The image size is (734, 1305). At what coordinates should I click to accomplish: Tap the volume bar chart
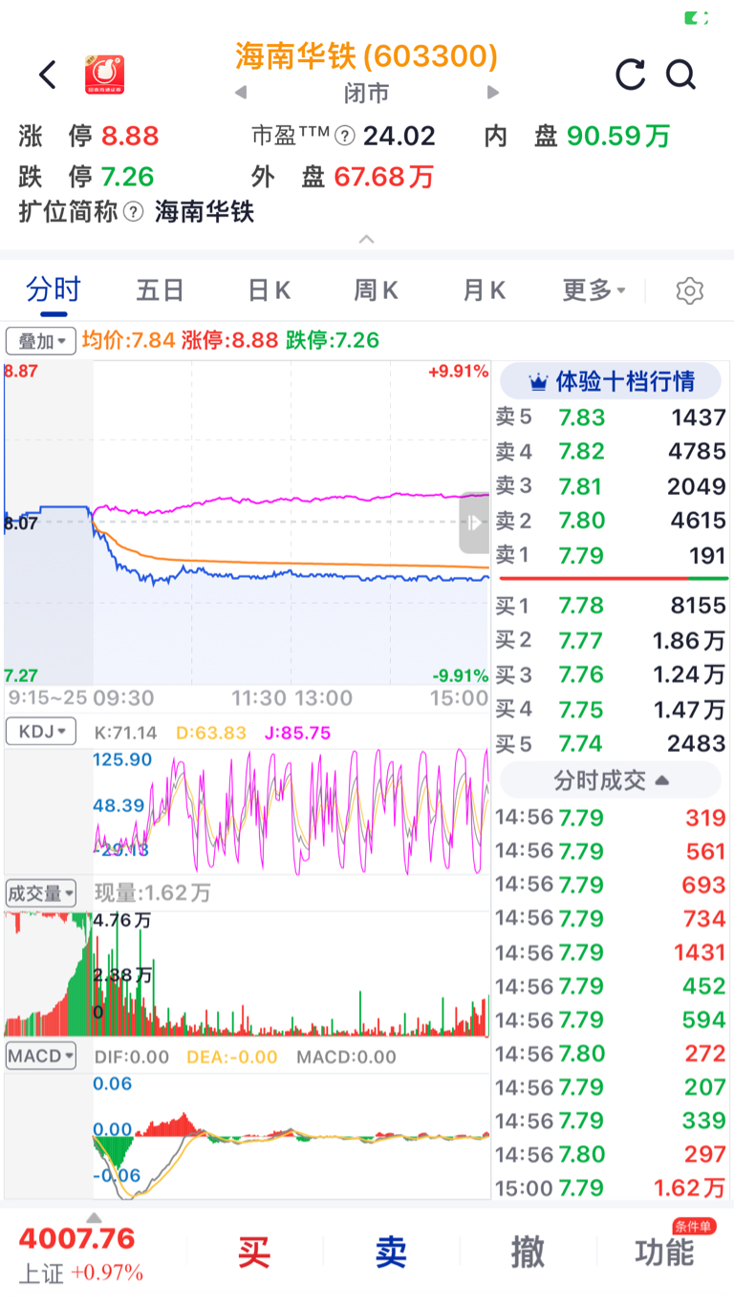(247, 974)
